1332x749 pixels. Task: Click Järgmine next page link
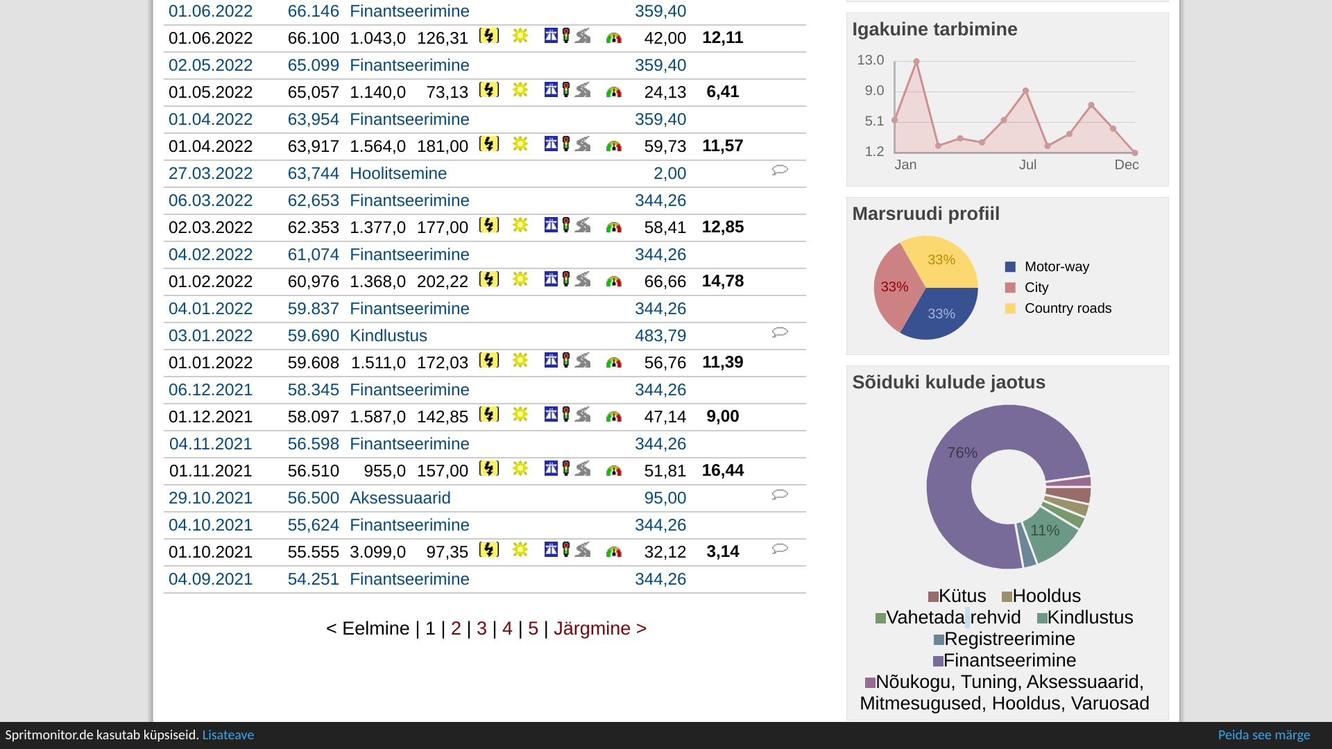(x=599, y=628)
